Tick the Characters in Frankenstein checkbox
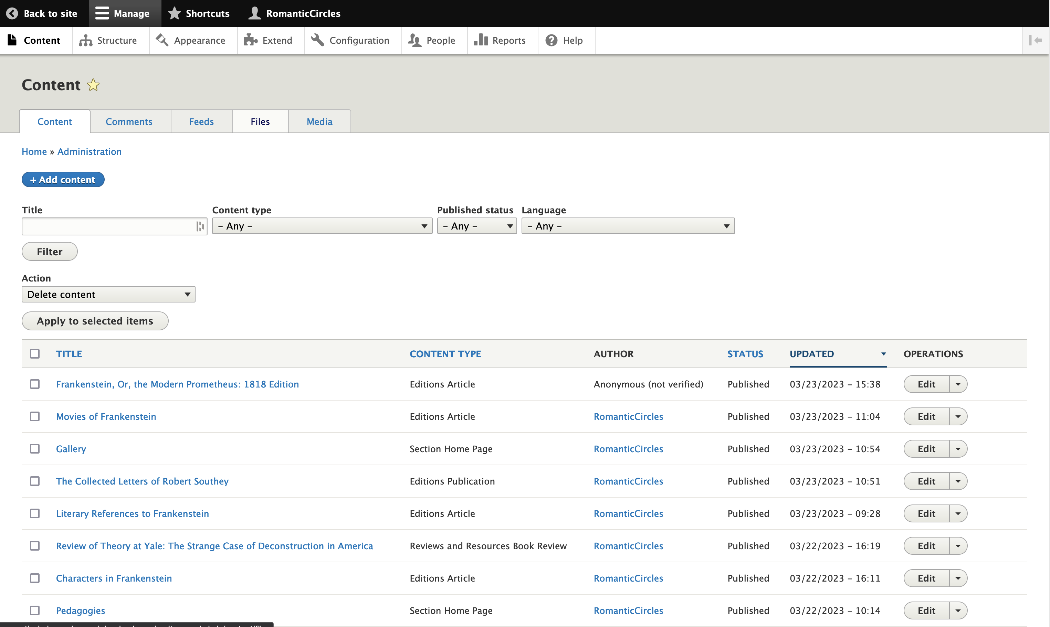 tap(35, 578)
